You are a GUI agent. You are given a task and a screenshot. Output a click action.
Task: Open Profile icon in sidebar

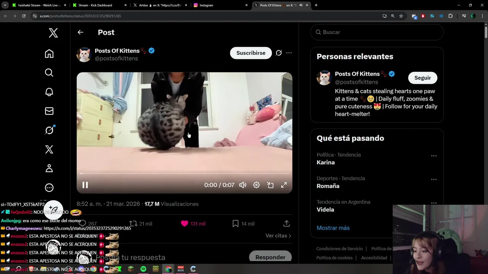(49, 168)
